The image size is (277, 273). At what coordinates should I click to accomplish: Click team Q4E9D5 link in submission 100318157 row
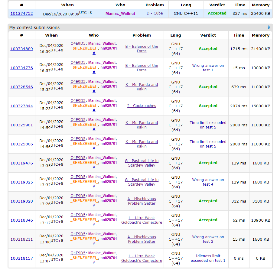point(78,253)
